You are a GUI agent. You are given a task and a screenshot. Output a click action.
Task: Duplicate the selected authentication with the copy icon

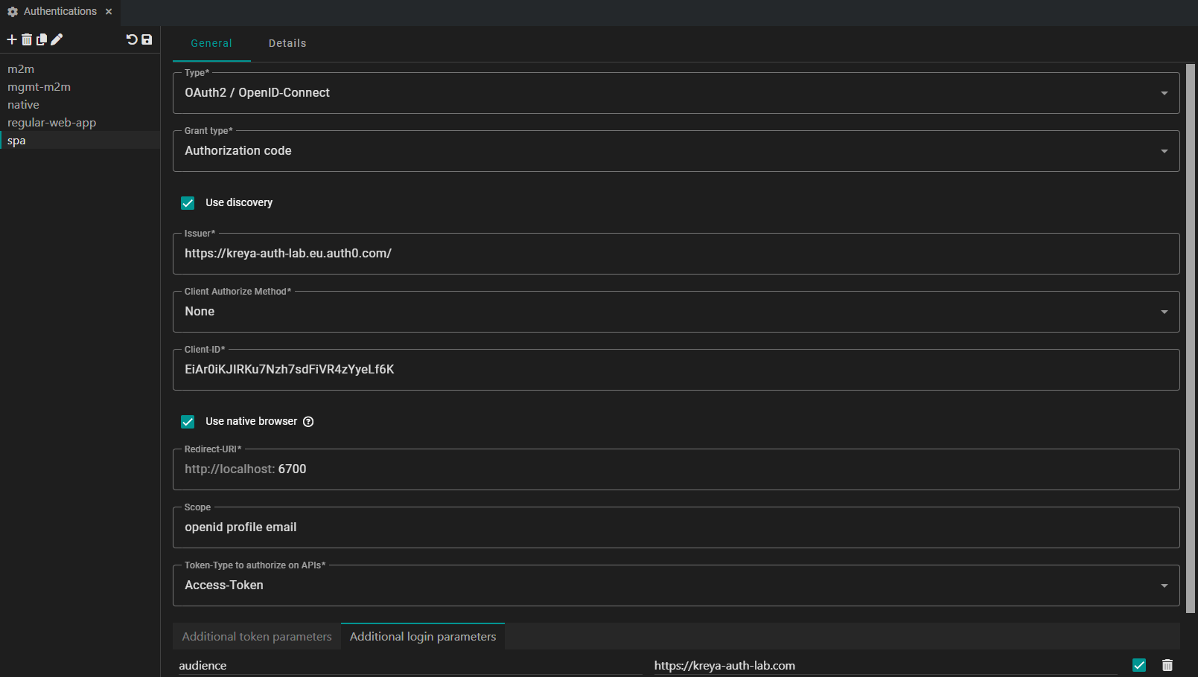[x=42, y=39]
